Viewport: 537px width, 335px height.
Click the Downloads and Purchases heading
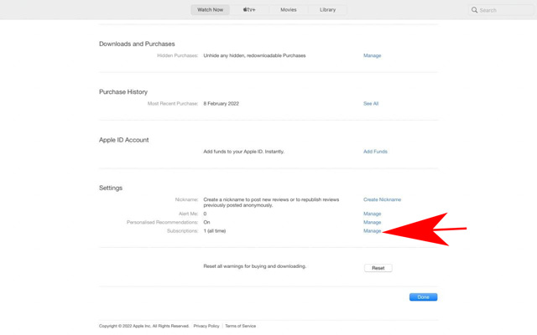pos(137,44)
